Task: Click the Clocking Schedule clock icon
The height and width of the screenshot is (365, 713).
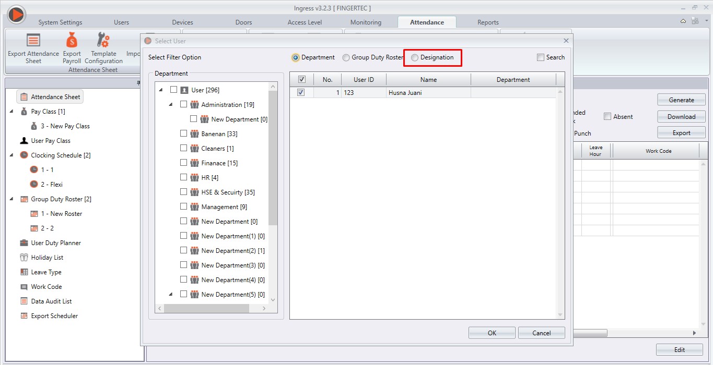Action: point(24,155)
